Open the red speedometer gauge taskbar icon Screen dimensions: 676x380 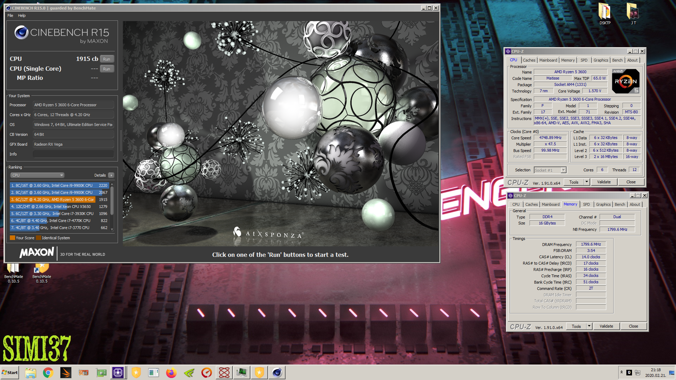pos(207,373)
